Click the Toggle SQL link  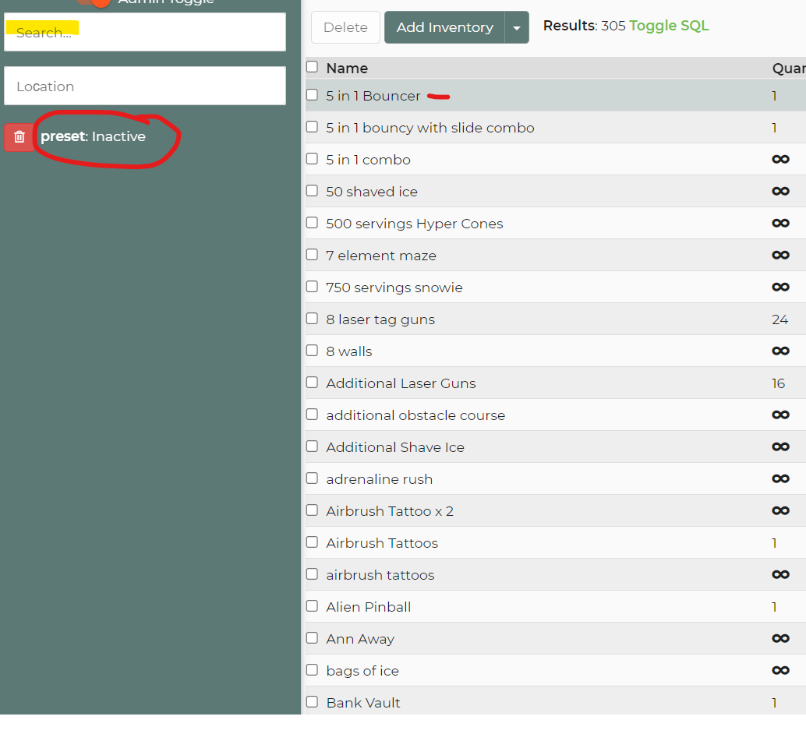click(x=669, y=26)
